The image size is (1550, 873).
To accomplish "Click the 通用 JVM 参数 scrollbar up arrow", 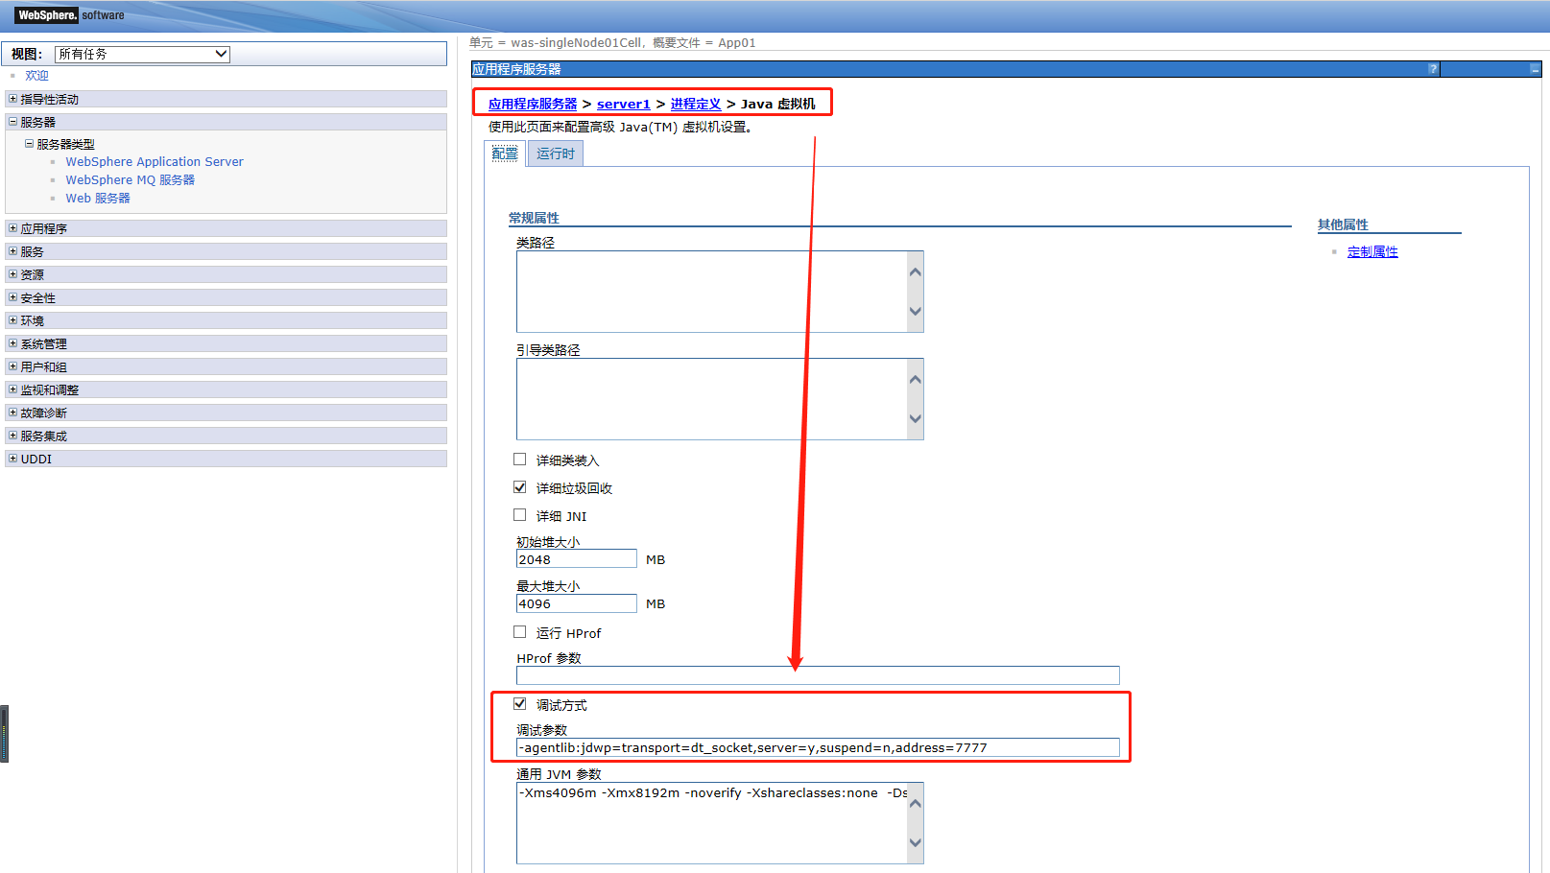I will pyautogui.click(x=916, y=804).
